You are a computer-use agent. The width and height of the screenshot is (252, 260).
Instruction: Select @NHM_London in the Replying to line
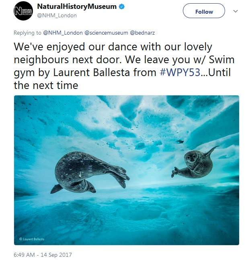(x=63, y=33)
